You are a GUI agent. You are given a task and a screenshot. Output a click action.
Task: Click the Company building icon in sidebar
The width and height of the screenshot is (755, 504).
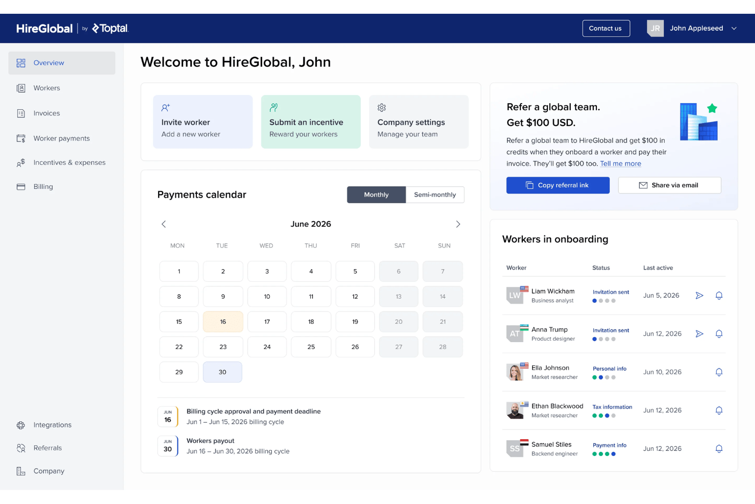click(x=21, y=471)
